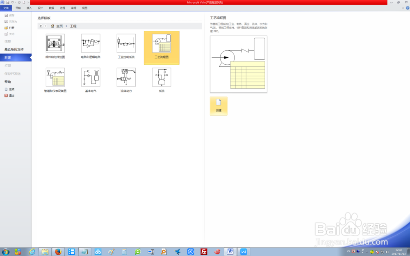
Task: Choose the 基本电气 template icon
Action: 91,77
